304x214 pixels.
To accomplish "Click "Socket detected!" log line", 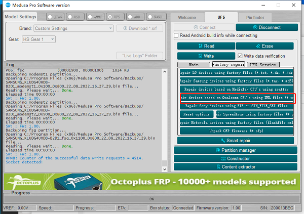I will [x=24, y=162].
